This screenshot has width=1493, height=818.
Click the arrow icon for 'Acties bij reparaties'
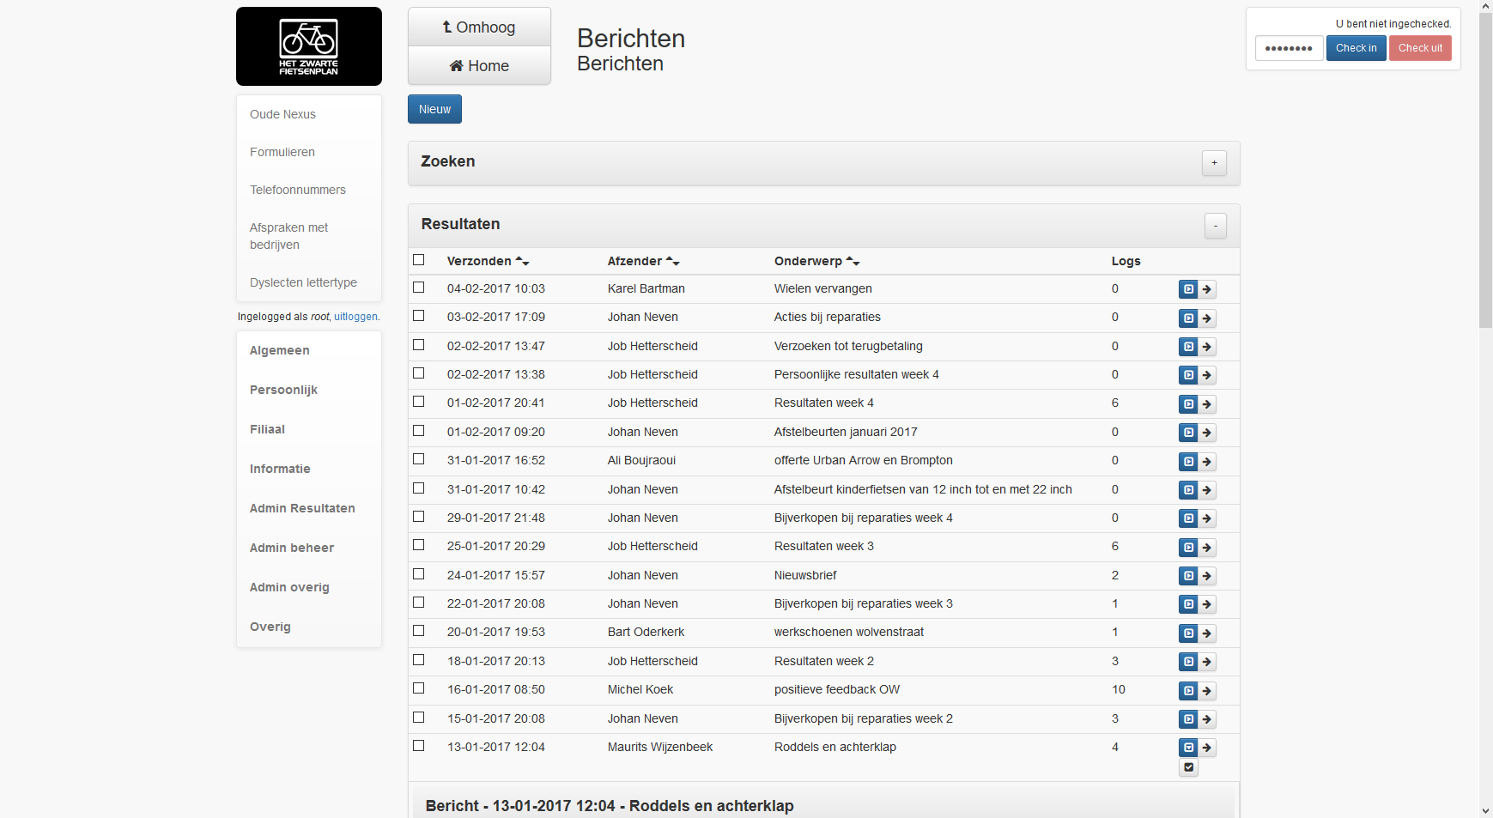tap(1207, 318)
